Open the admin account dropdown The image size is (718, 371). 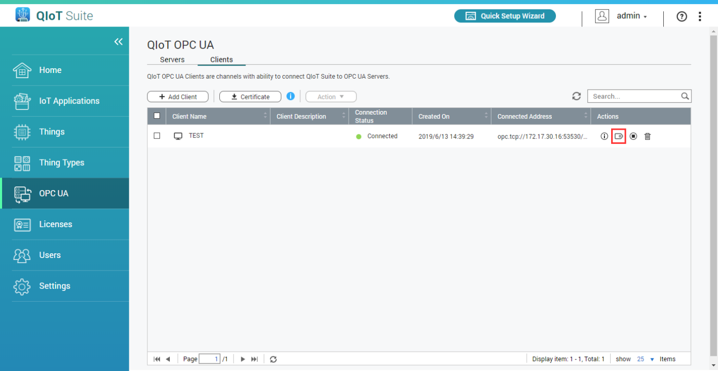pos(632,16)
